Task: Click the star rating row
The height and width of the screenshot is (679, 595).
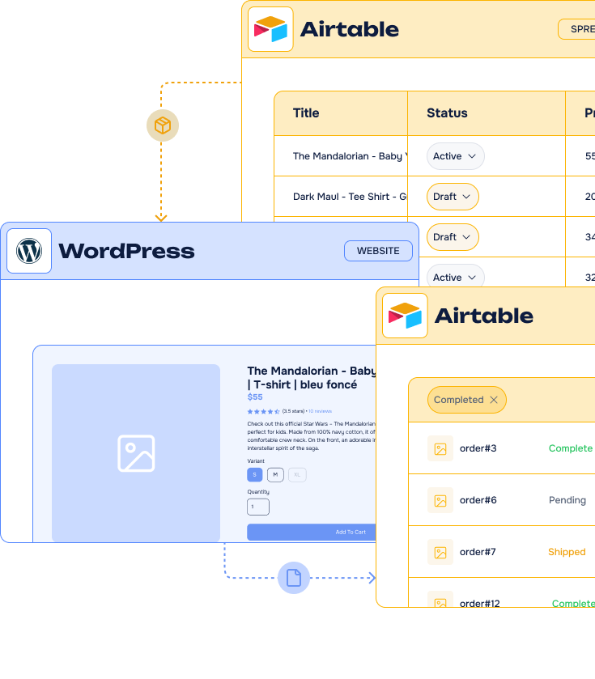Action: 263,411
